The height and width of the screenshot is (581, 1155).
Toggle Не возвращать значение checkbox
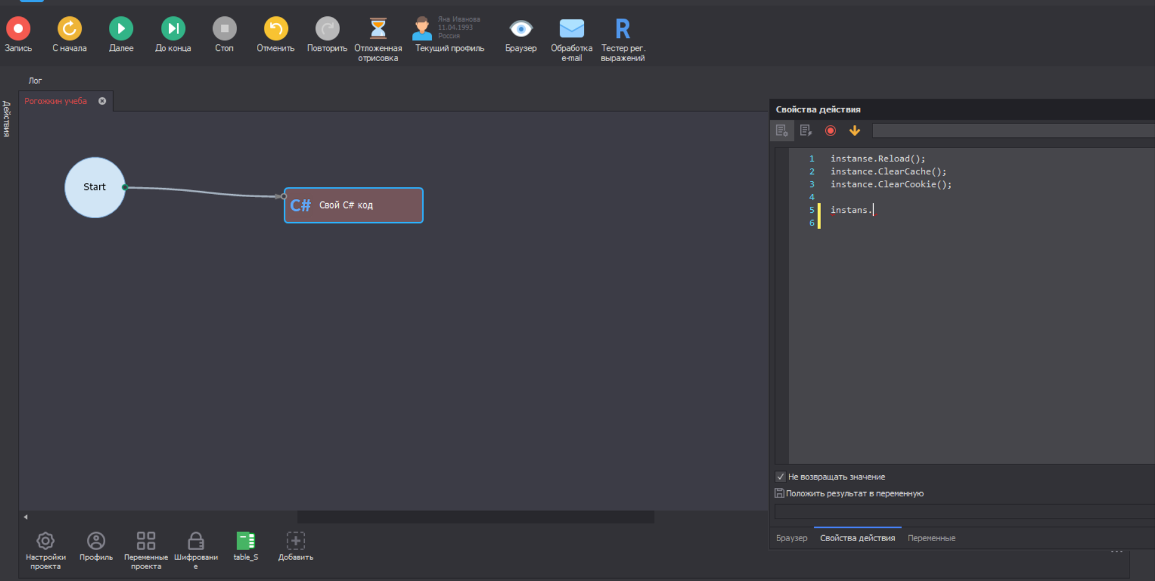(x=780, y=476)
